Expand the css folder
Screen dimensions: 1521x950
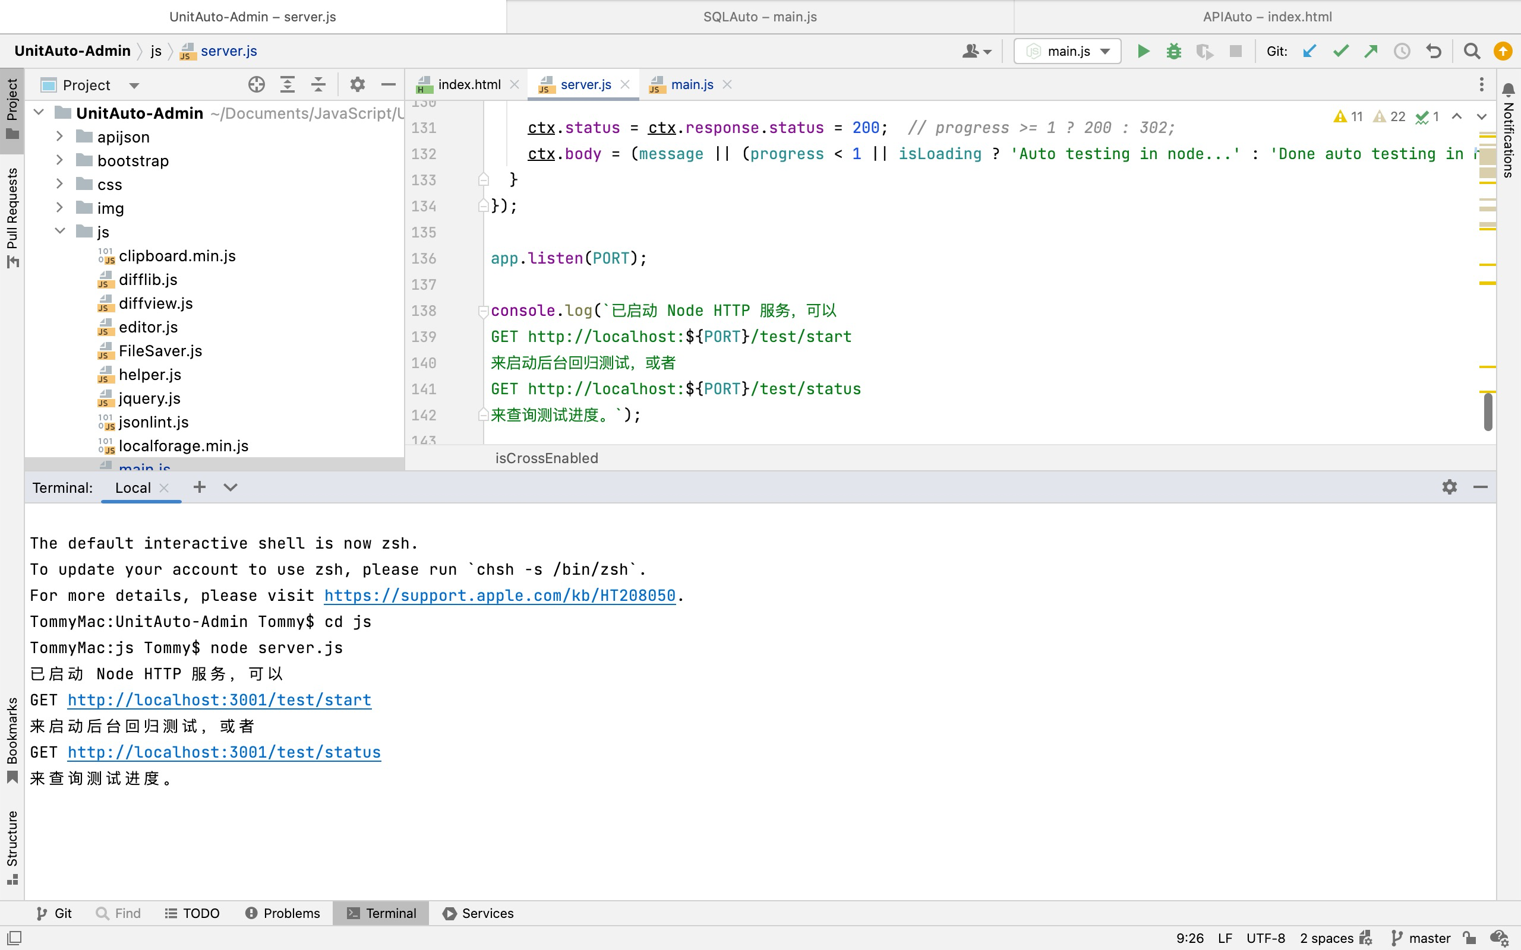click(59, 184)
